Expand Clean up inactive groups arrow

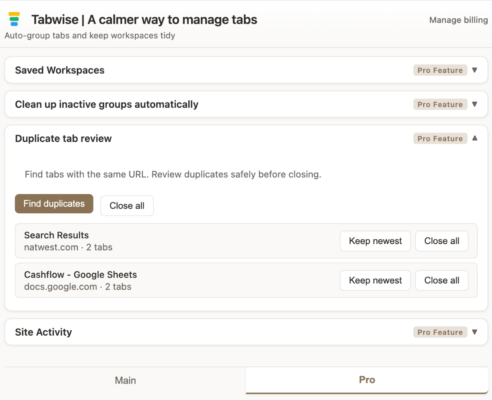(474, 104)
